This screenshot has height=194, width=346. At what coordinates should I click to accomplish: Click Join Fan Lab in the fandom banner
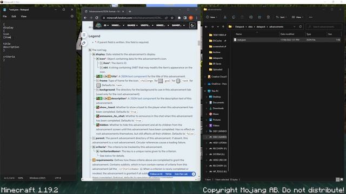click(181, 174)
